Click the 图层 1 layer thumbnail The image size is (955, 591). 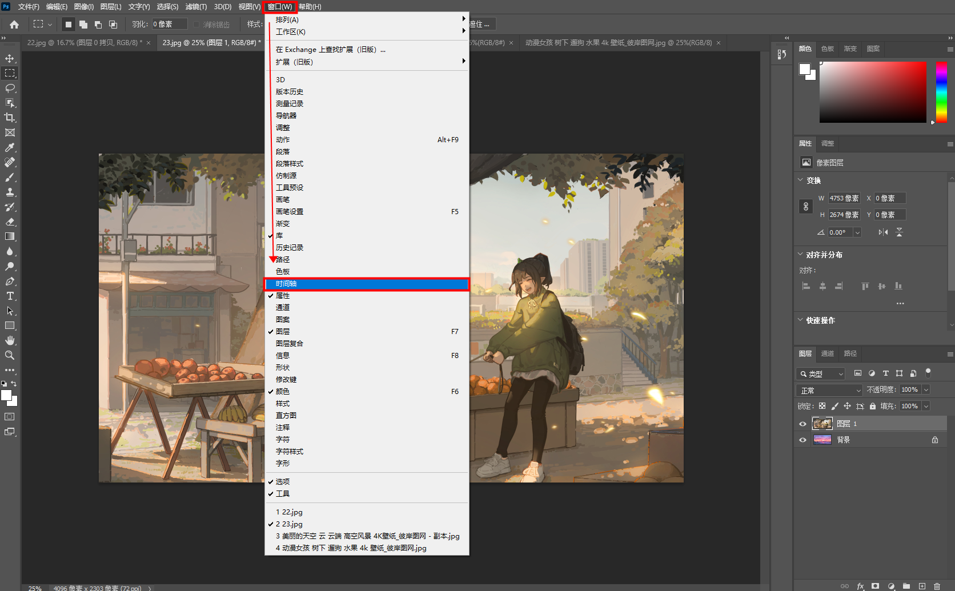click(x=822, y=423)
